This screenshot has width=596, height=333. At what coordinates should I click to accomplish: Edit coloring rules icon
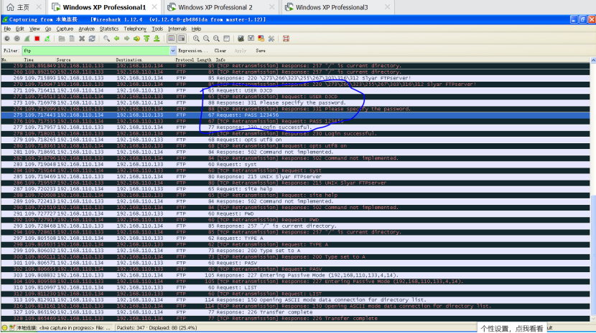261,39
